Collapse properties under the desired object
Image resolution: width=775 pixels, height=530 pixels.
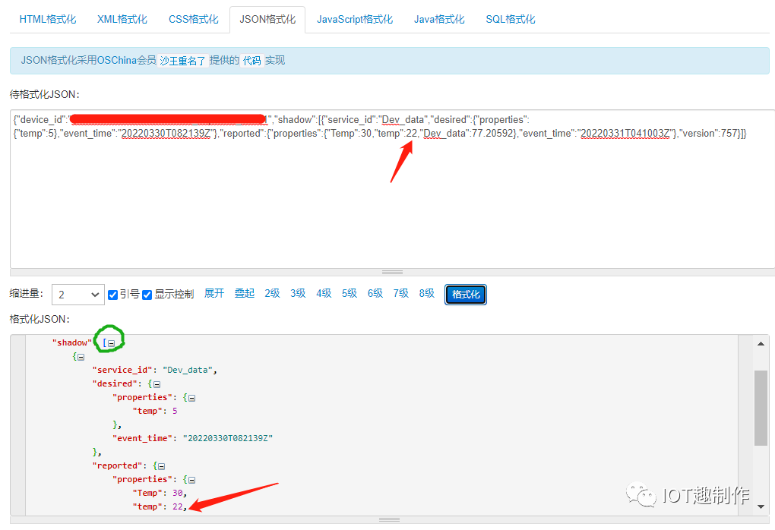(191, 397)
